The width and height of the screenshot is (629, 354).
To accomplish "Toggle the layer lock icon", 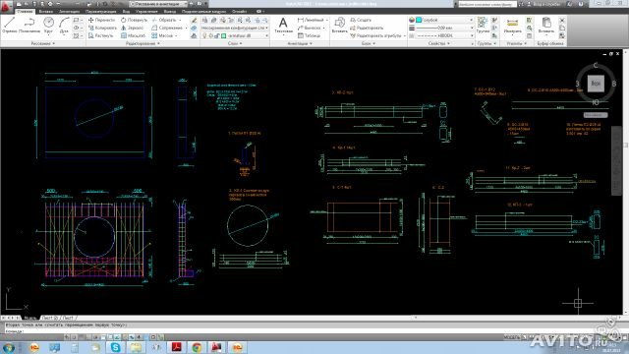I will click(217, 35).
